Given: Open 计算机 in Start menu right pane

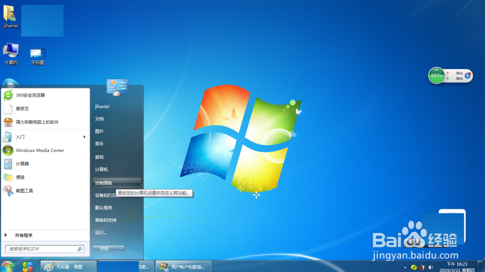Looking at the screenshot, I should pos(116,169).
